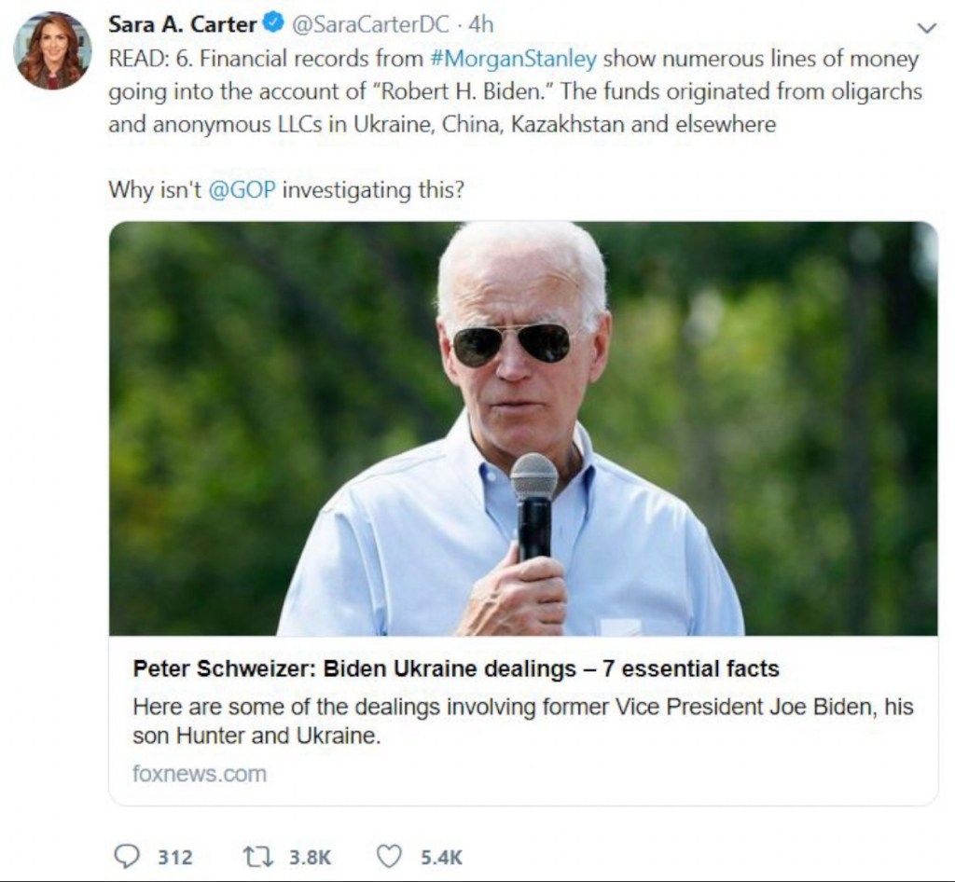
Task: Open the tweet options chevron menu
Action: coord(926,28)
